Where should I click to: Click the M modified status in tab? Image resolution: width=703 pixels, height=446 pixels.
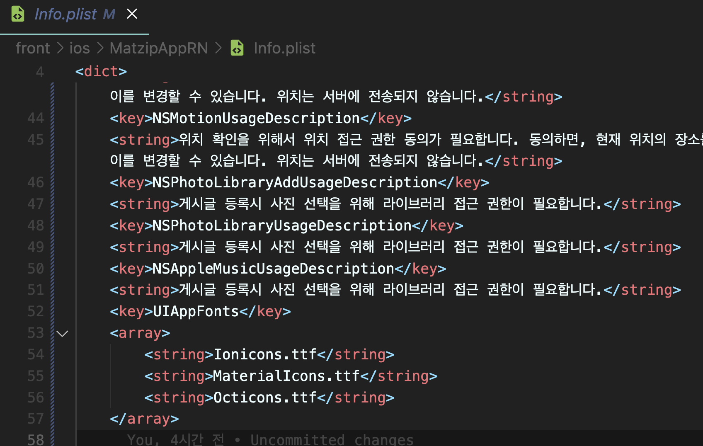[x=109, y=15]
